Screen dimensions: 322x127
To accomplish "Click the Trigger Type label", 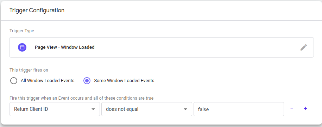I will pyautogui.click(x=22, y=31).
